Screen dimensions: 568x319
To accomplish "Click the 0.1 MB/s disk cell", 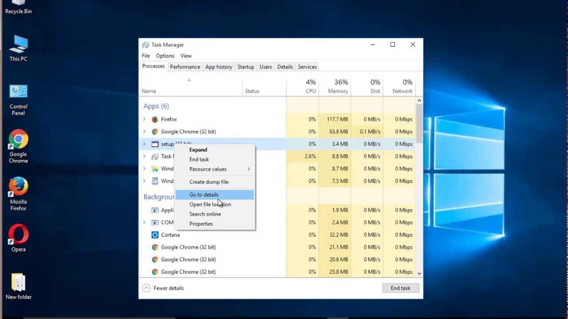I will pyautogui.click(x=367, y=132).
